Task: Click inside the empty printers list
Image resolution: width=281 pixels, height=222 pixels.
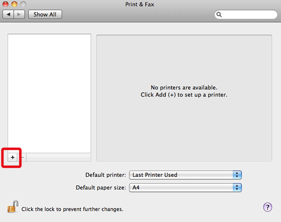Action: (x=49, y=93)
